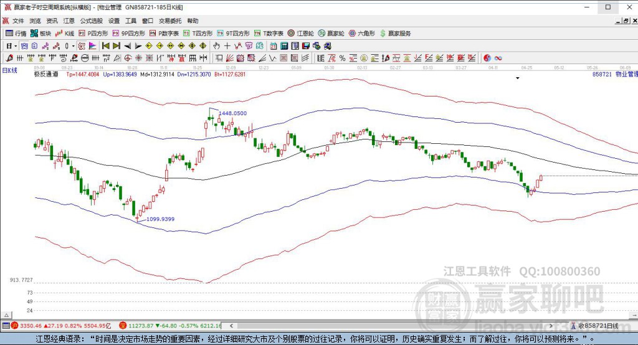
Task: Open the 帮助 menu
Action: [193, 21]
